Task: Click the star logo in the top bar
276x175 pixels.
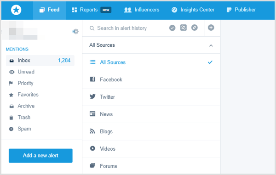Action: [x=16, y=10]
